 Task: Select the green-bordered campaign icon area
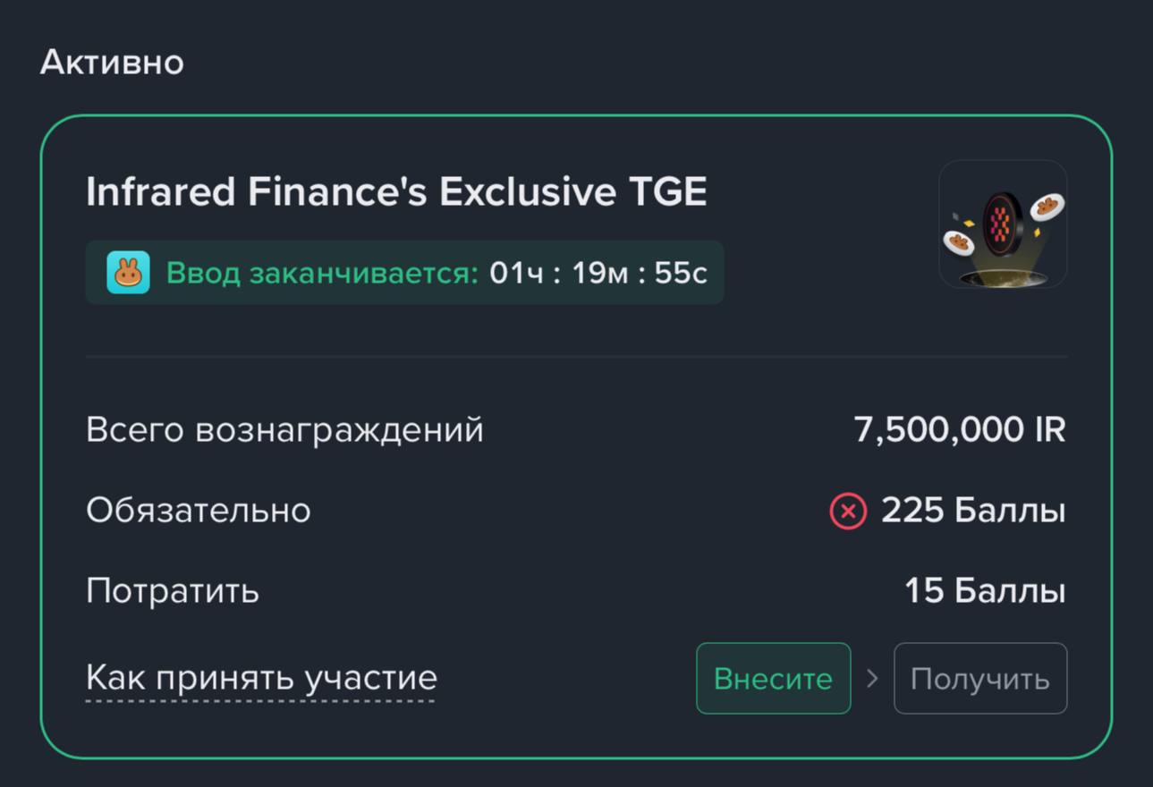[x=1002, y=223]
